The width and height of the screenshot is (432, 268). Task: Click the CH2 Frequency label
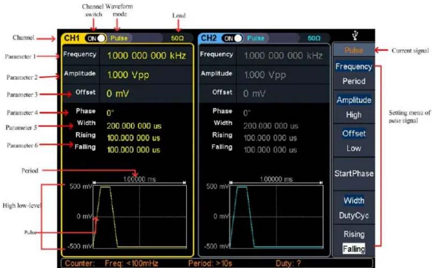[x=216, y=54]
